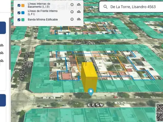Uncheck Líneas Internas de Basamento layer checkbox
This screenshot has height=122, width=163.
point(19,5)
